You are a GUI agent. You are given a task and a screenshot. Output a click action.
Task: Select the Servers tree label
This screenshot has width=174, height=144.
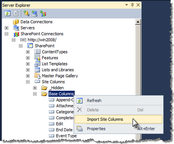click(x=28, y=28)
